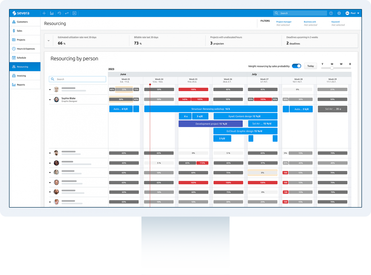Open Hours & Expences in the sidebar
Screen dimensions: 371x275
click(25, 49)
